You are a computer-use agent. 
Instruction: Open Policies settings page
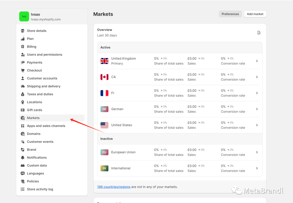pyautogui.click(x=52, y=181)
